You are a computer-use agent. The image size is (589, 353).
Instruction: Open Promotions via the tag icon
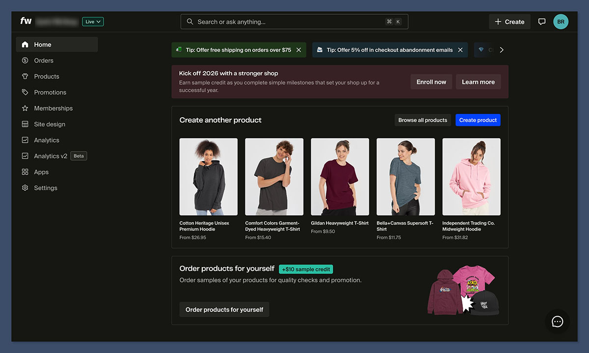click(x=25, y=92)
